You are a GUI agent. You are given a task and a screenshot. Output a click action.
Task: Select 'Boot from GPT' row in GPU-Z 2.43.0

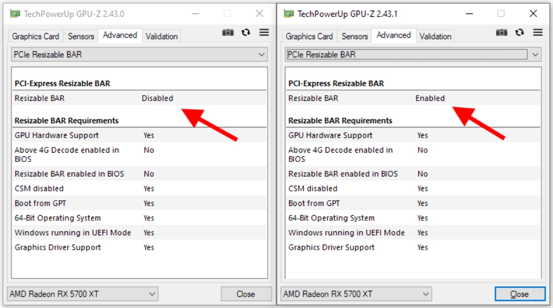tap(139, 203)
